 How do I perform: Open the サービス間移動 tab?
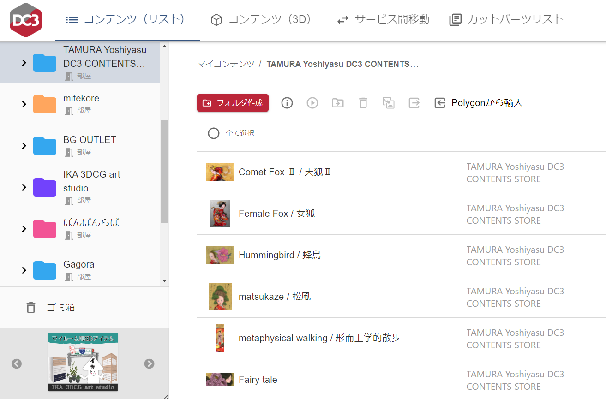(383, 19)
